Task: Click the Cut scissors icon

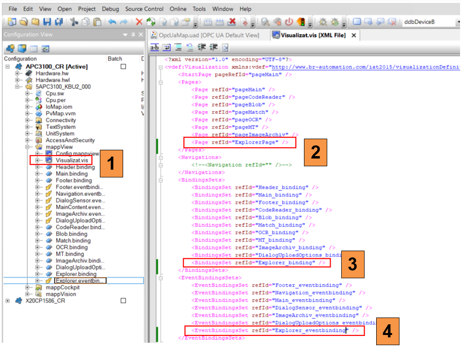Action: click(74, 22)
